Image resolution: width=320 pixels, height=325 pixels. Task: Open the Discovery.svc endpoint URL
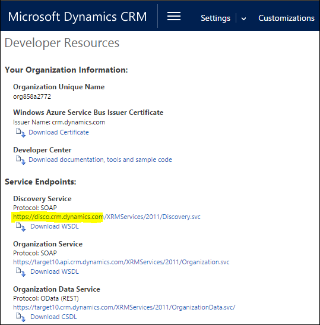[x=107, y=217]
